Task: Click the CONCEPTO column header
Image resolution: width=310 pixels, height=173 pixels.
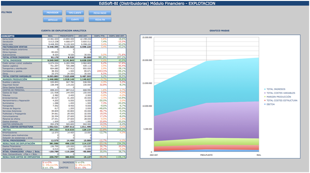Action: coord(21,36)
